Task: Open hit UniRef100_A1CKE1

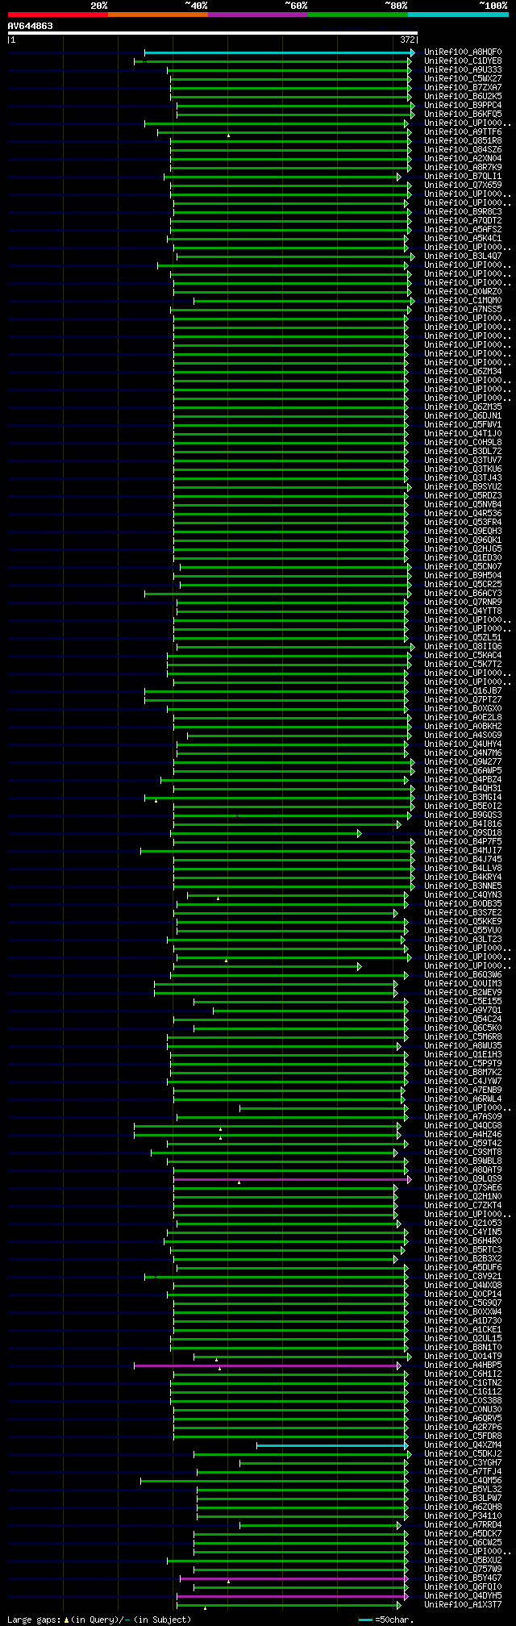Action: [x=463, y=1330]
